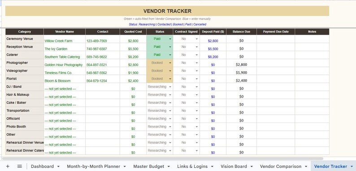Open the all sheets list icon

pyautogui.click(x=20, y=166)
